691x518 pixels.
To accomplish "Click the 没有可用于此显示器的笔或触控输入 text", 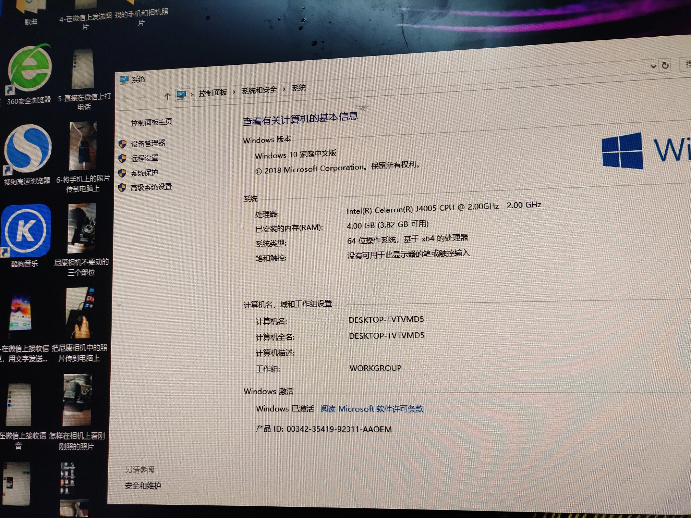I will [x=408, y=254].
